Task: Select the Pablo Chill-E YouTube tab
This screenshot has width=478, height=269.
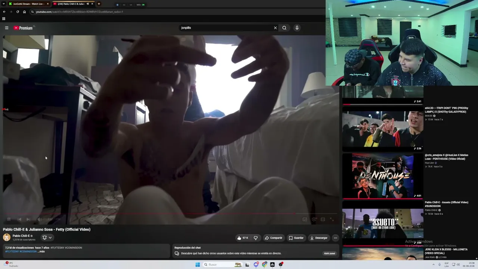Action: (73, 4)
